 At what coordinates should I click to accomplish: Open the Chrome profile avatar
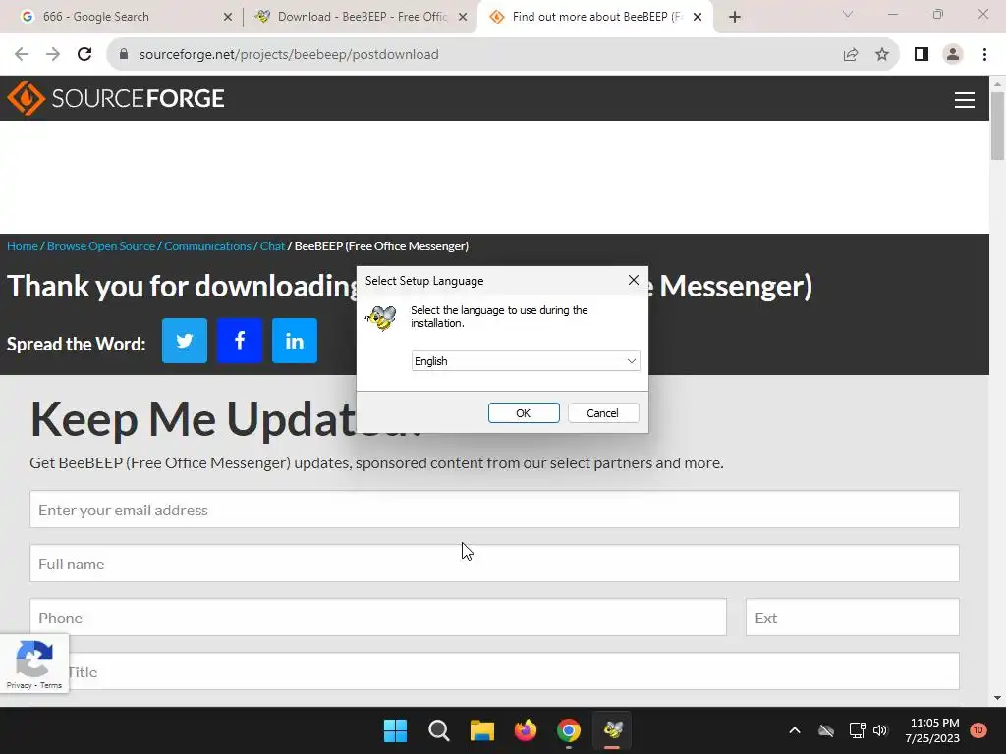tap(953, 55)
